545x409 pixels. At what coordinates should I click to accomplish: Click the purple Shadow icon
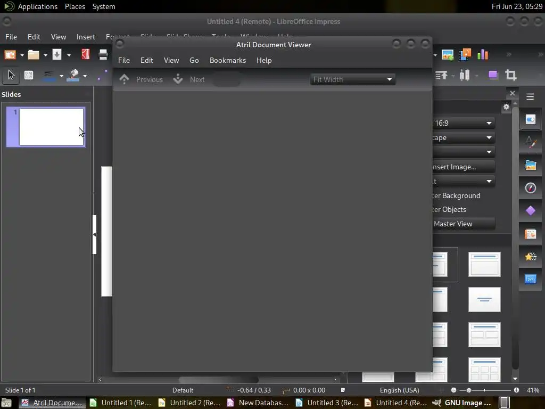coord(493,75)
